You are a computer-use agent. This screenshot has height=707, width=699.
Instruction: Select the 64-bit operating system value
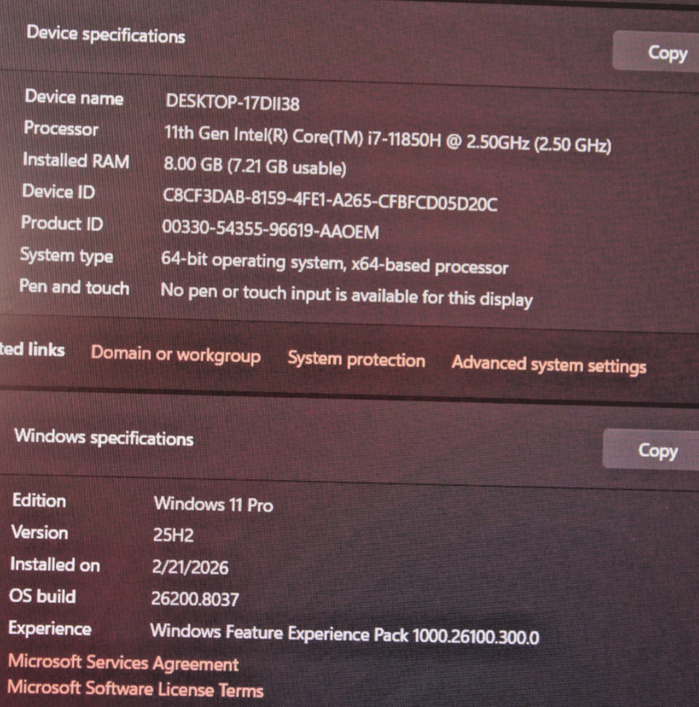coord(335,264)
